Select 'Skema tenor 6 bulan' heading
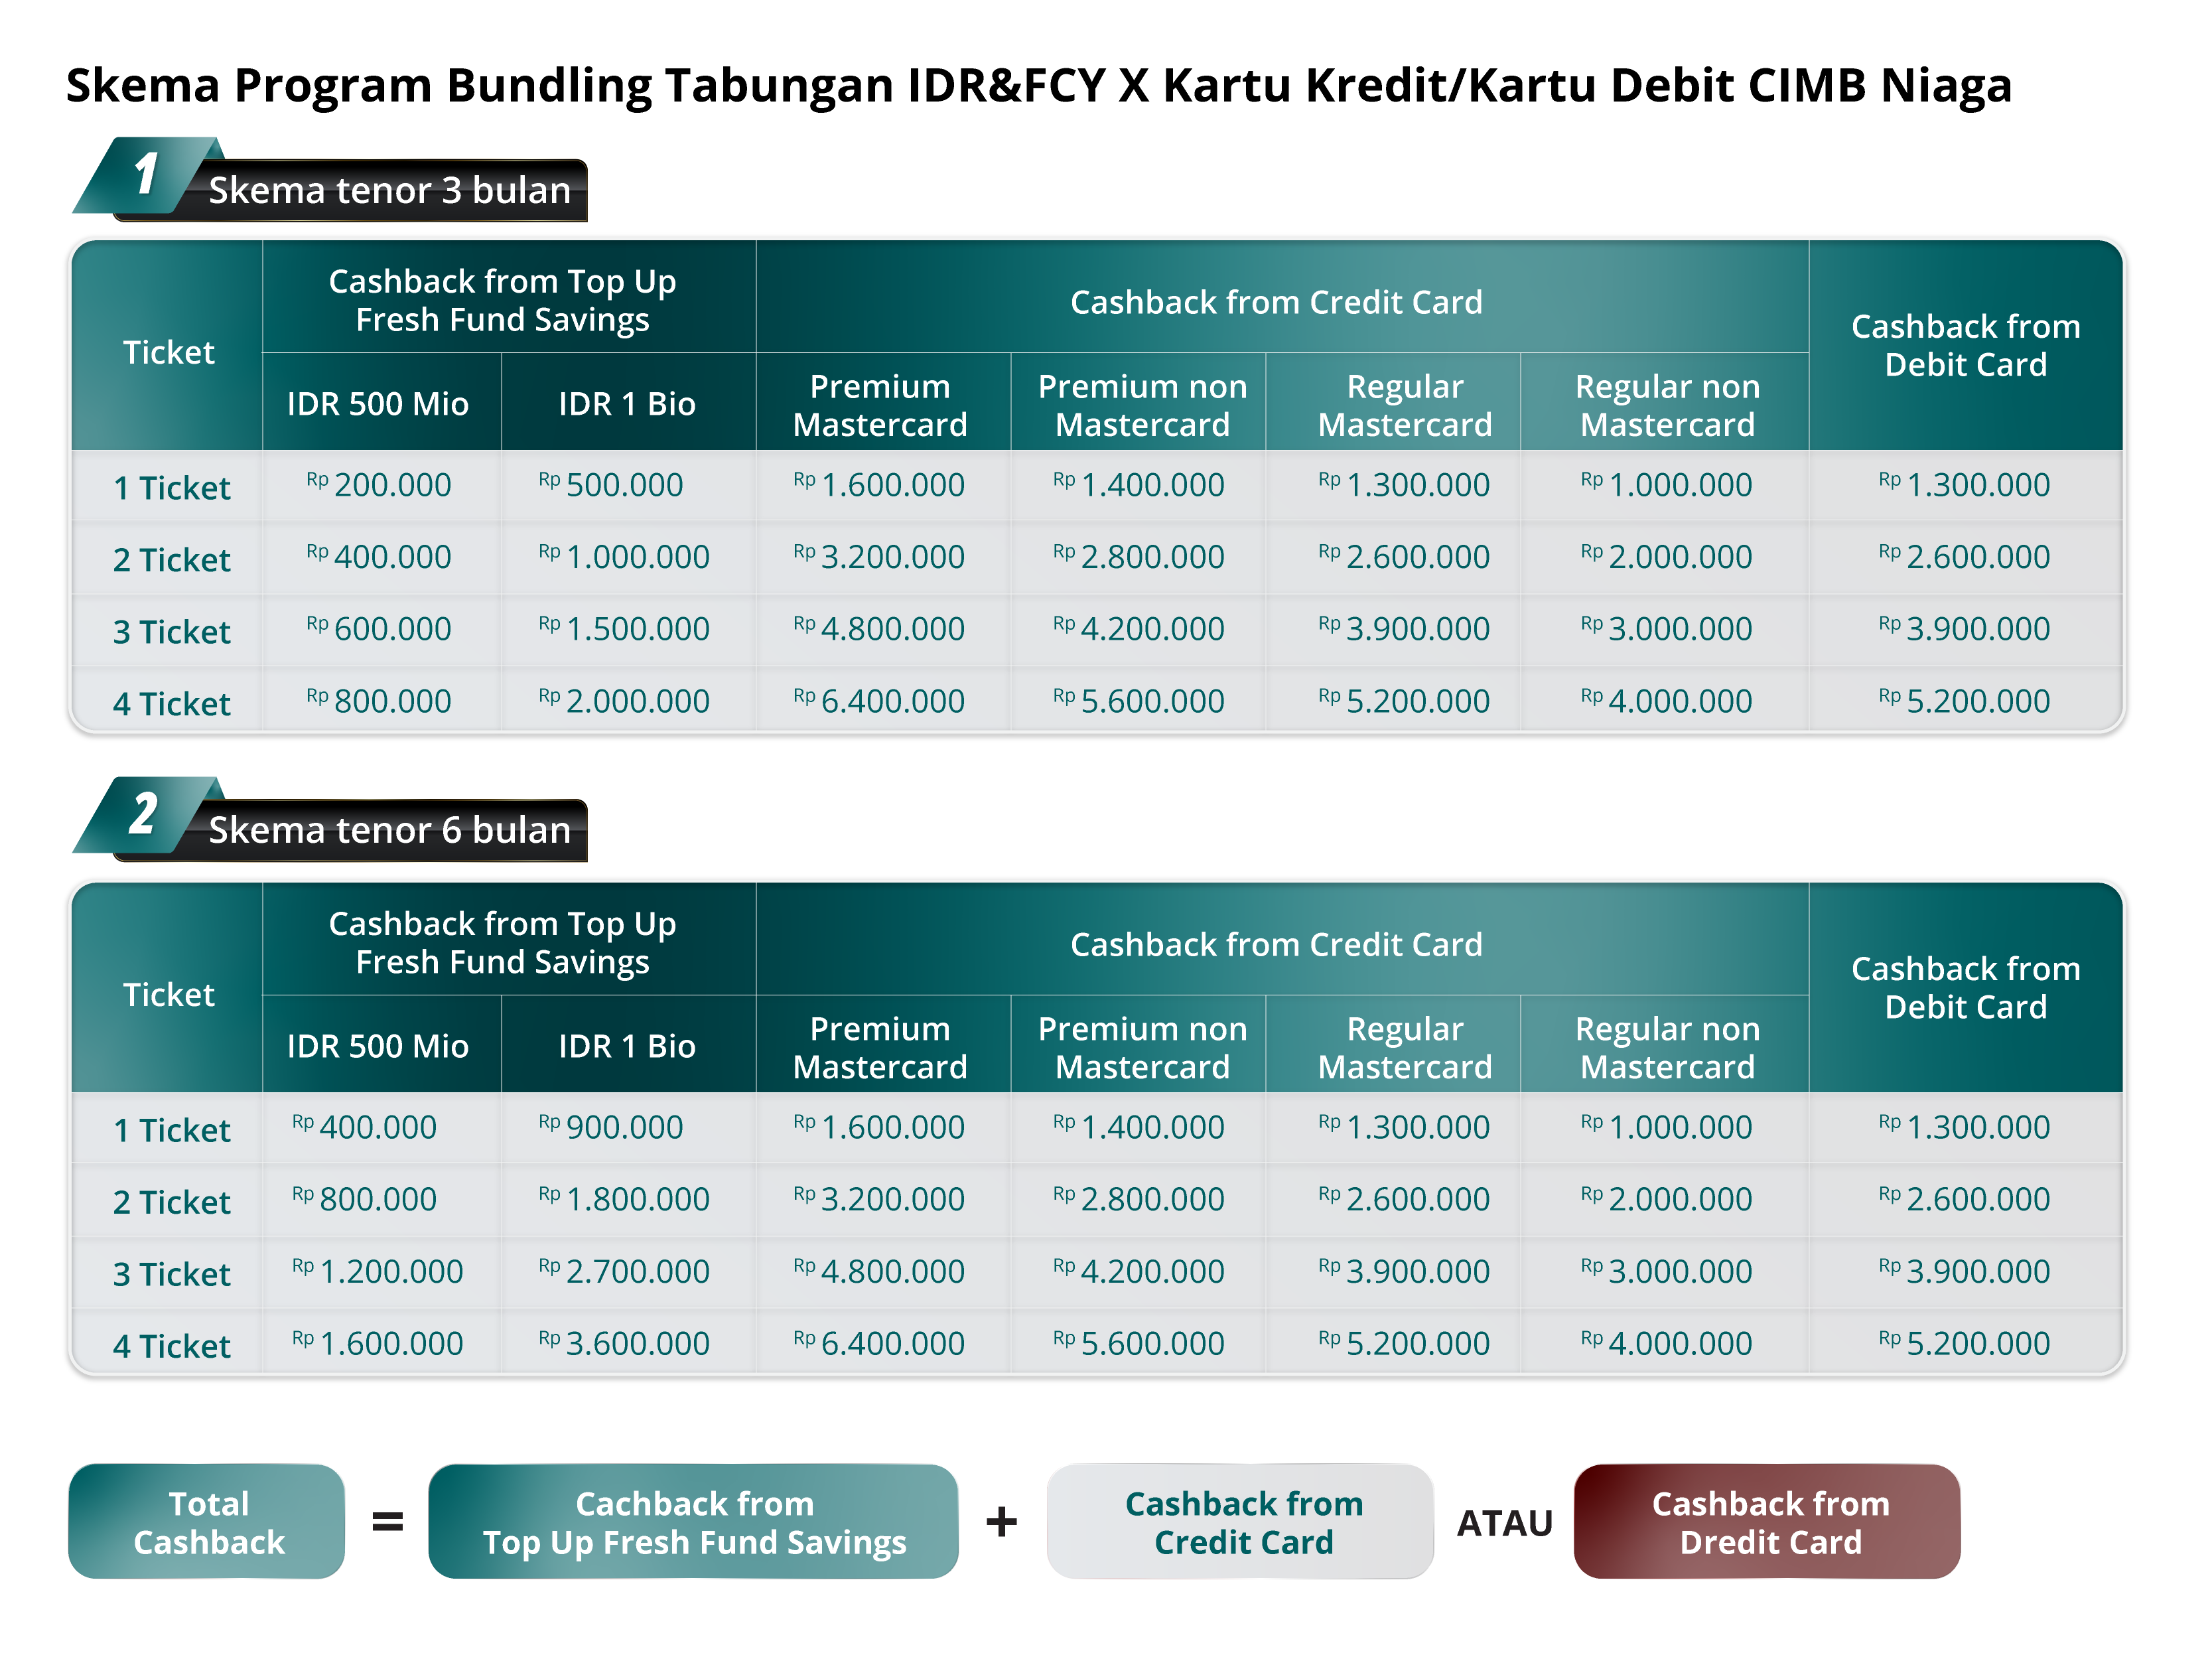The height and width of the screenshot is (1653, 2212). [389, 830]
